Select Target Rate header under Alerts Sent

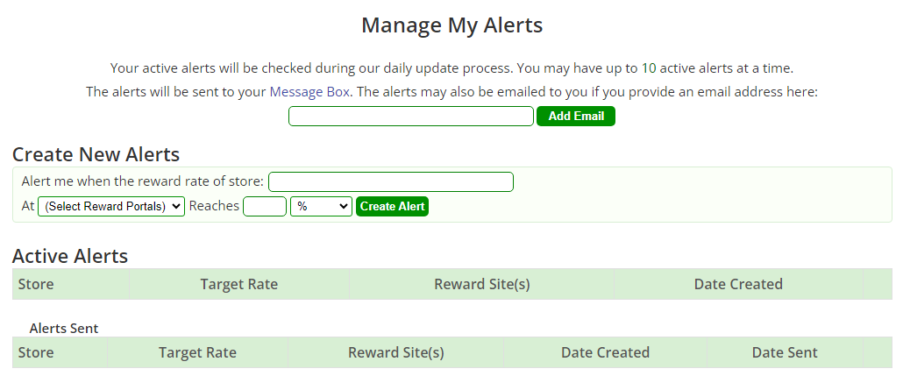click(197, 352)
